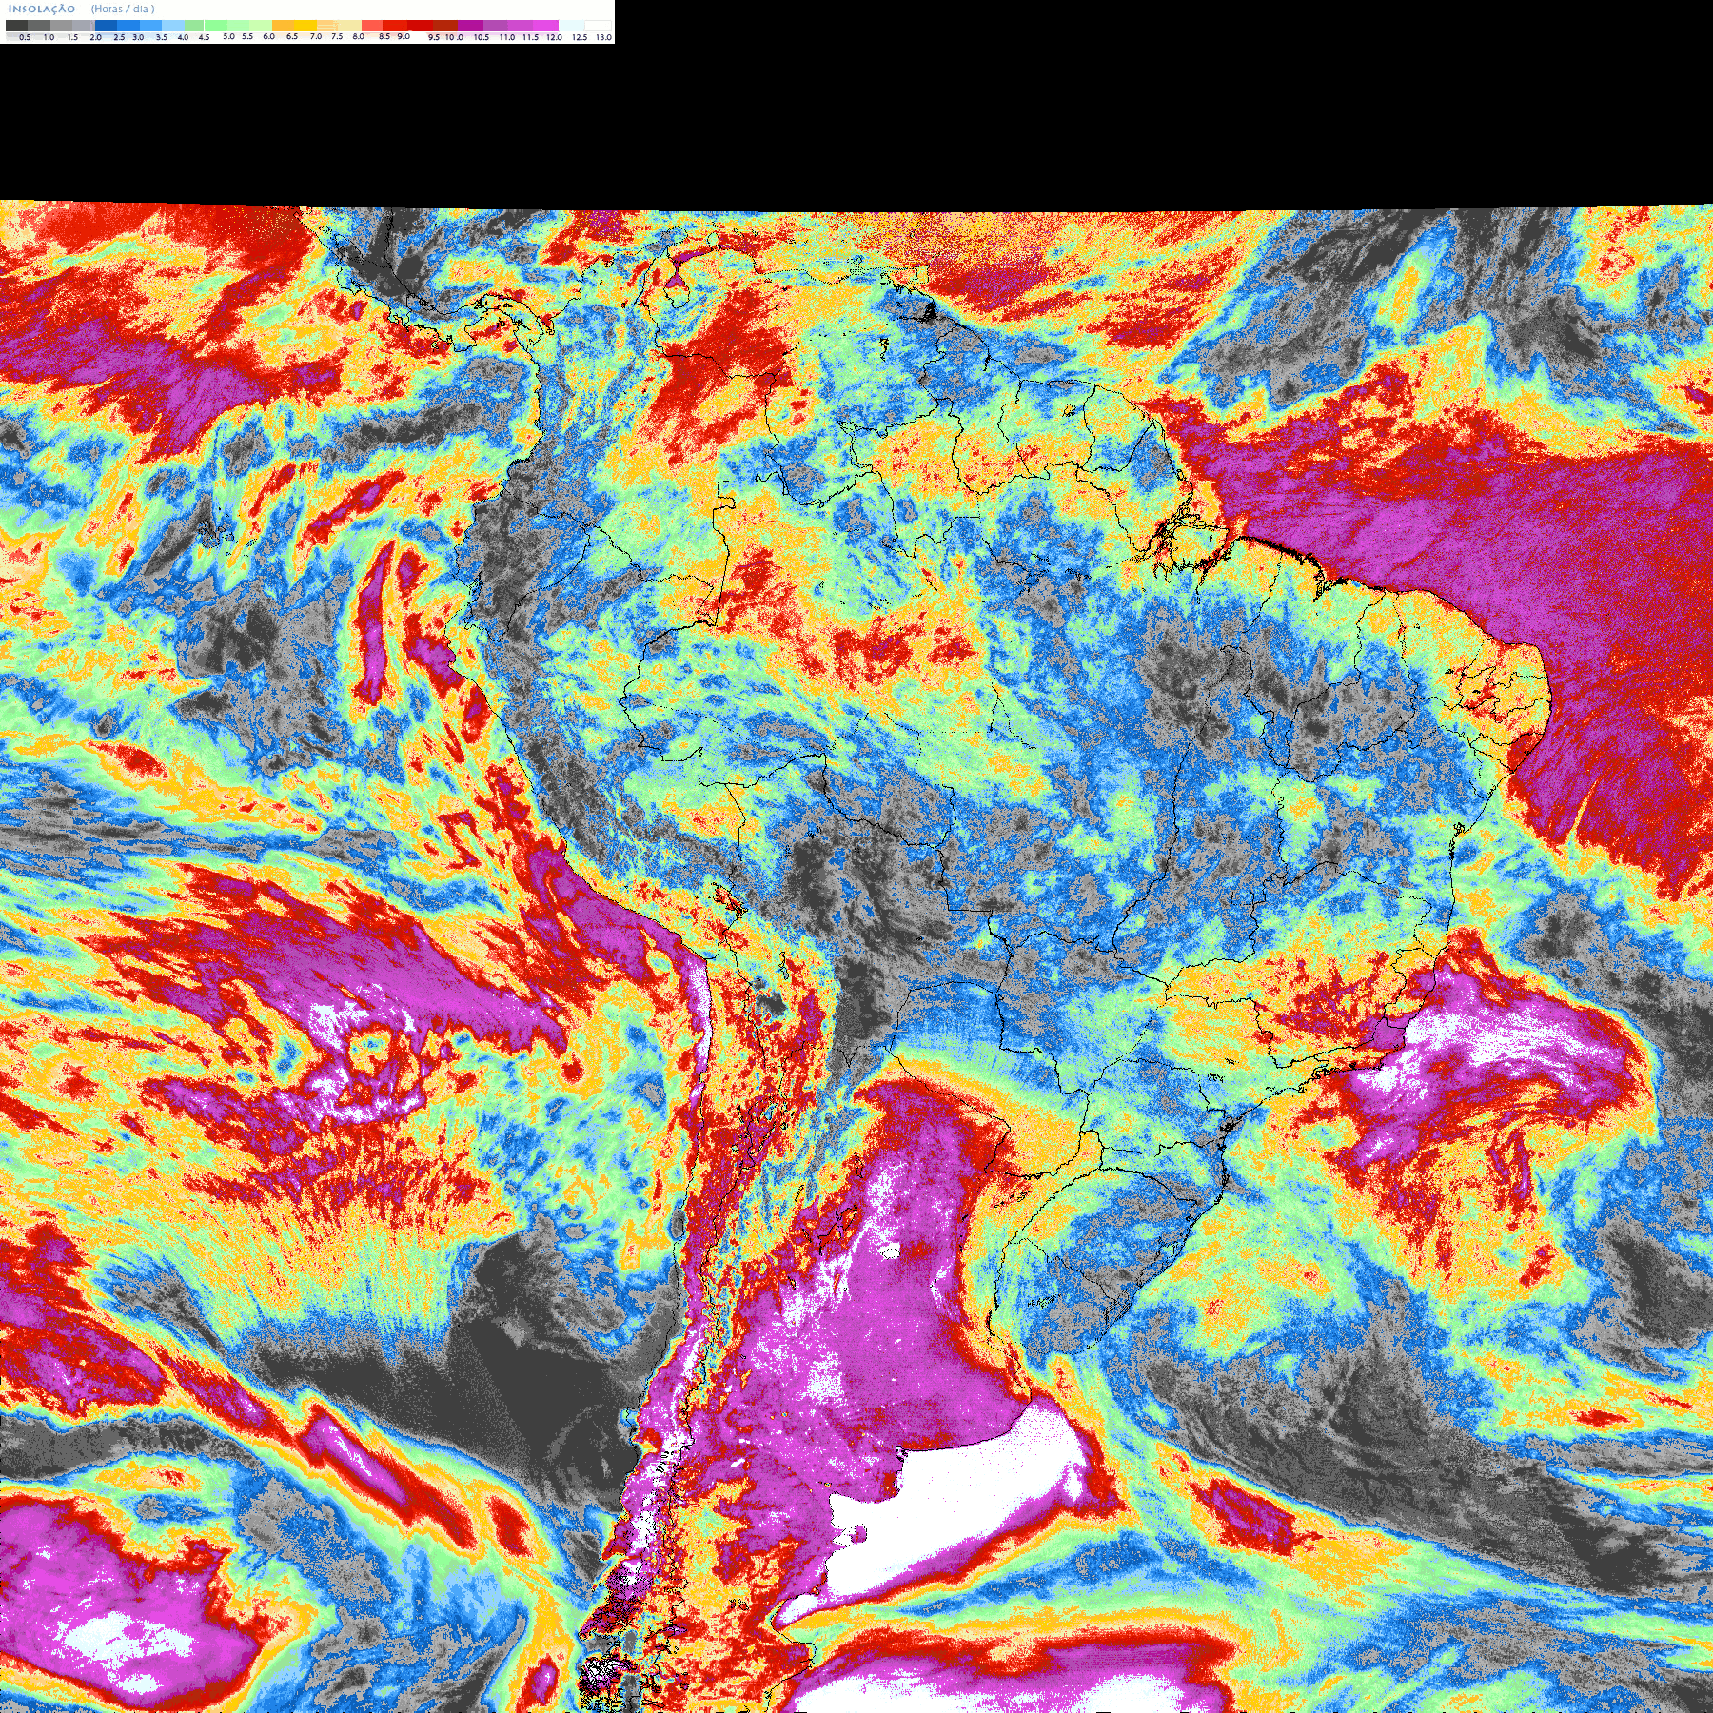1713x1713 pixels.
Task: Pick the white swatch above 13.0
Action: [598, 26]
